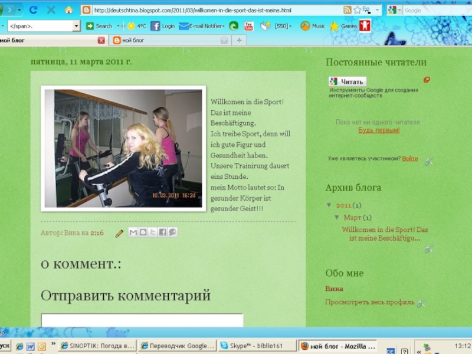Collapse the 2011 archive year
Image resolution: width=472 pixels, height=354 pixels.
tap(329, 205)
